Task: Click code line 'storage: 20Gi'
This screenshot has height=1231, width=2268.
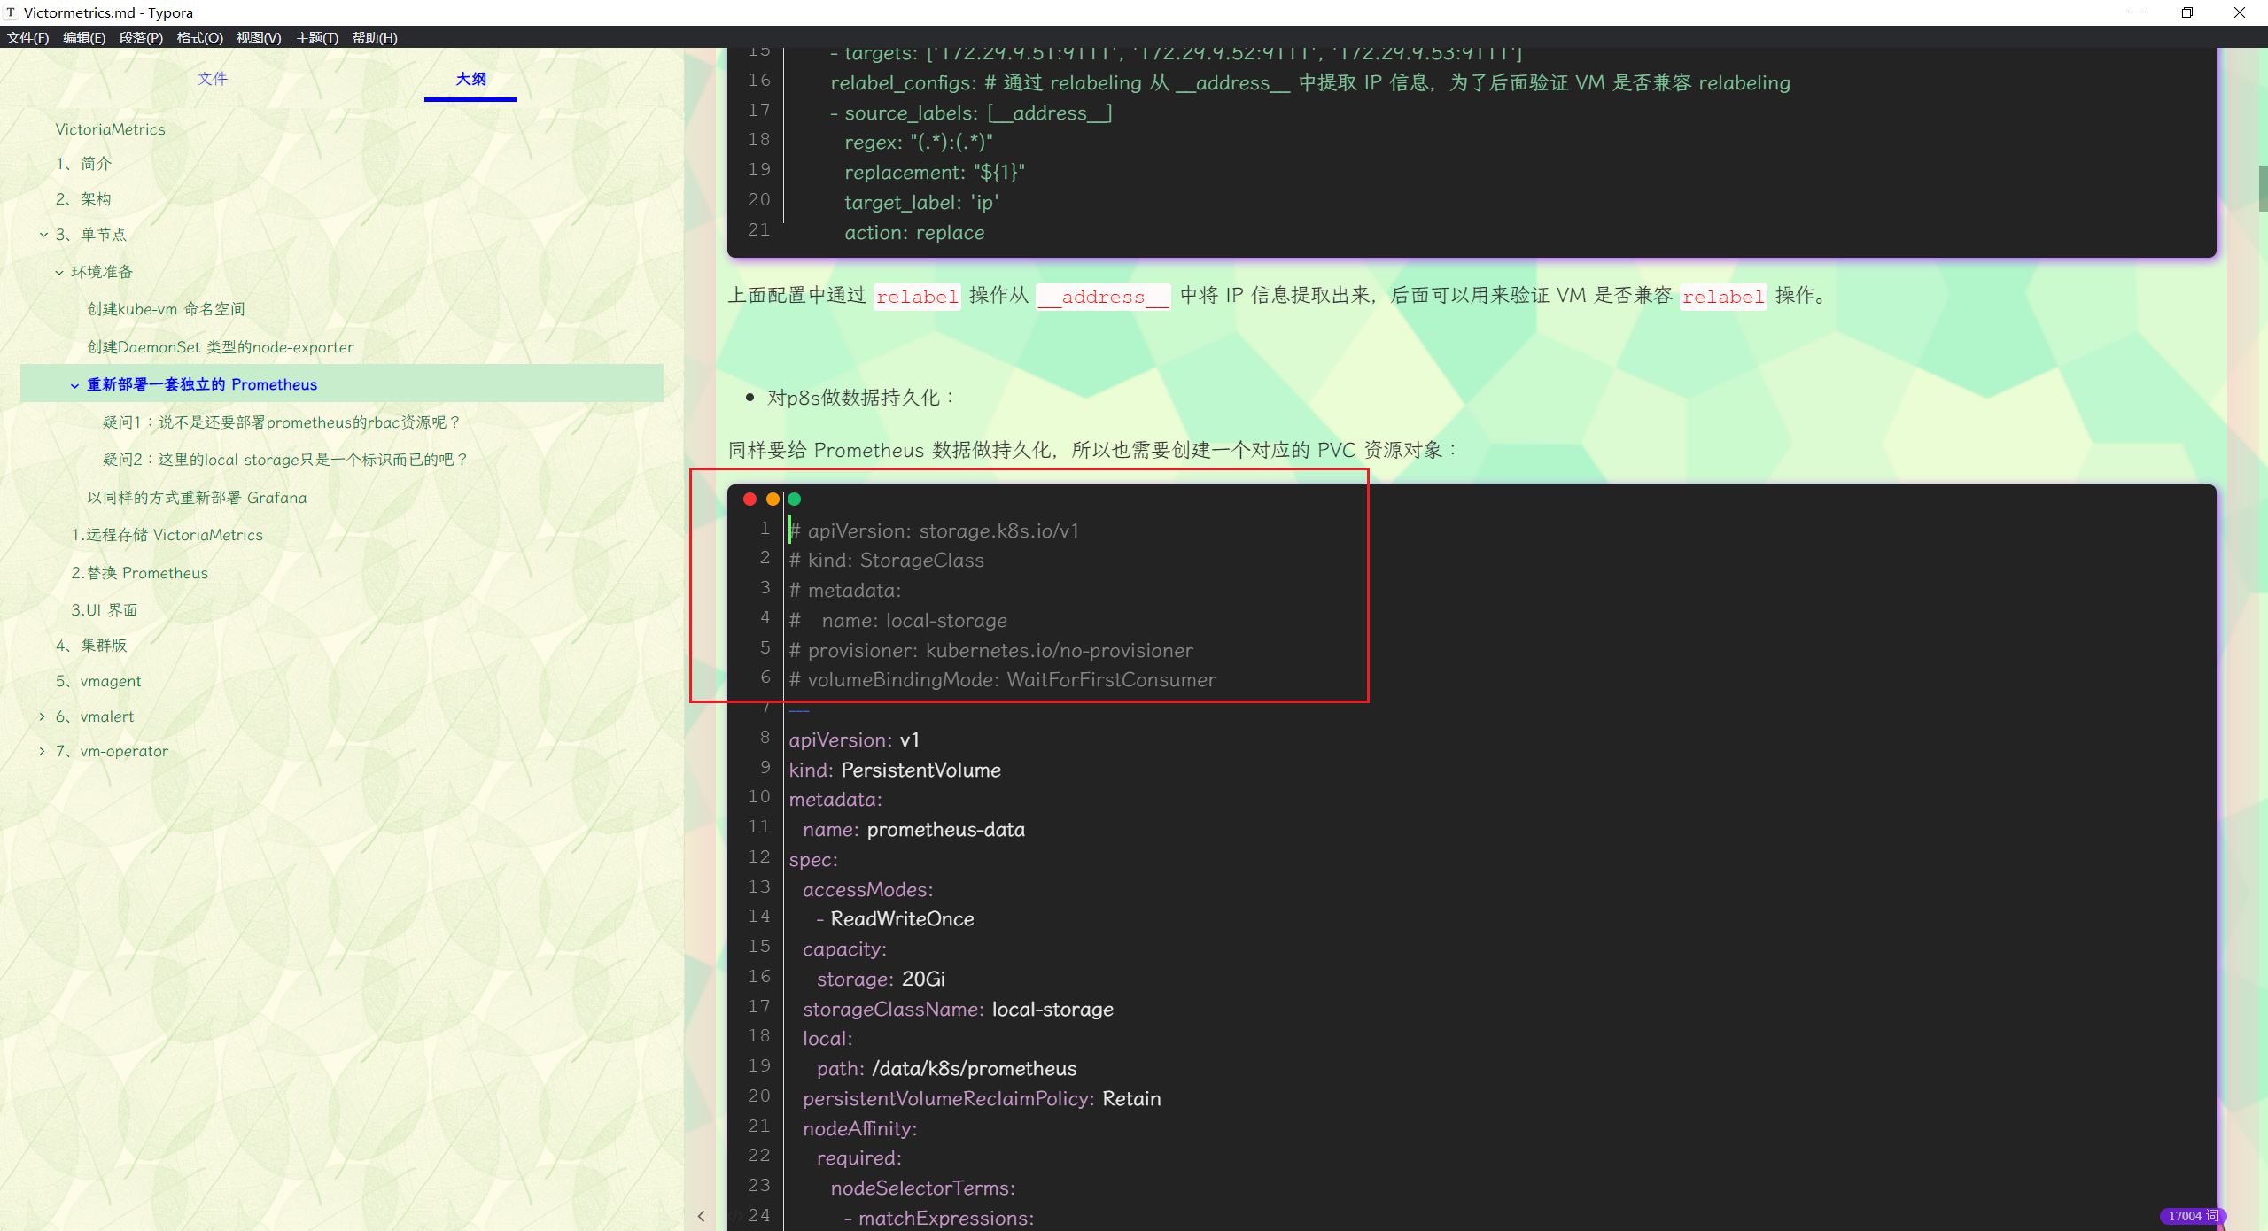Action: (x=881, y=979)
